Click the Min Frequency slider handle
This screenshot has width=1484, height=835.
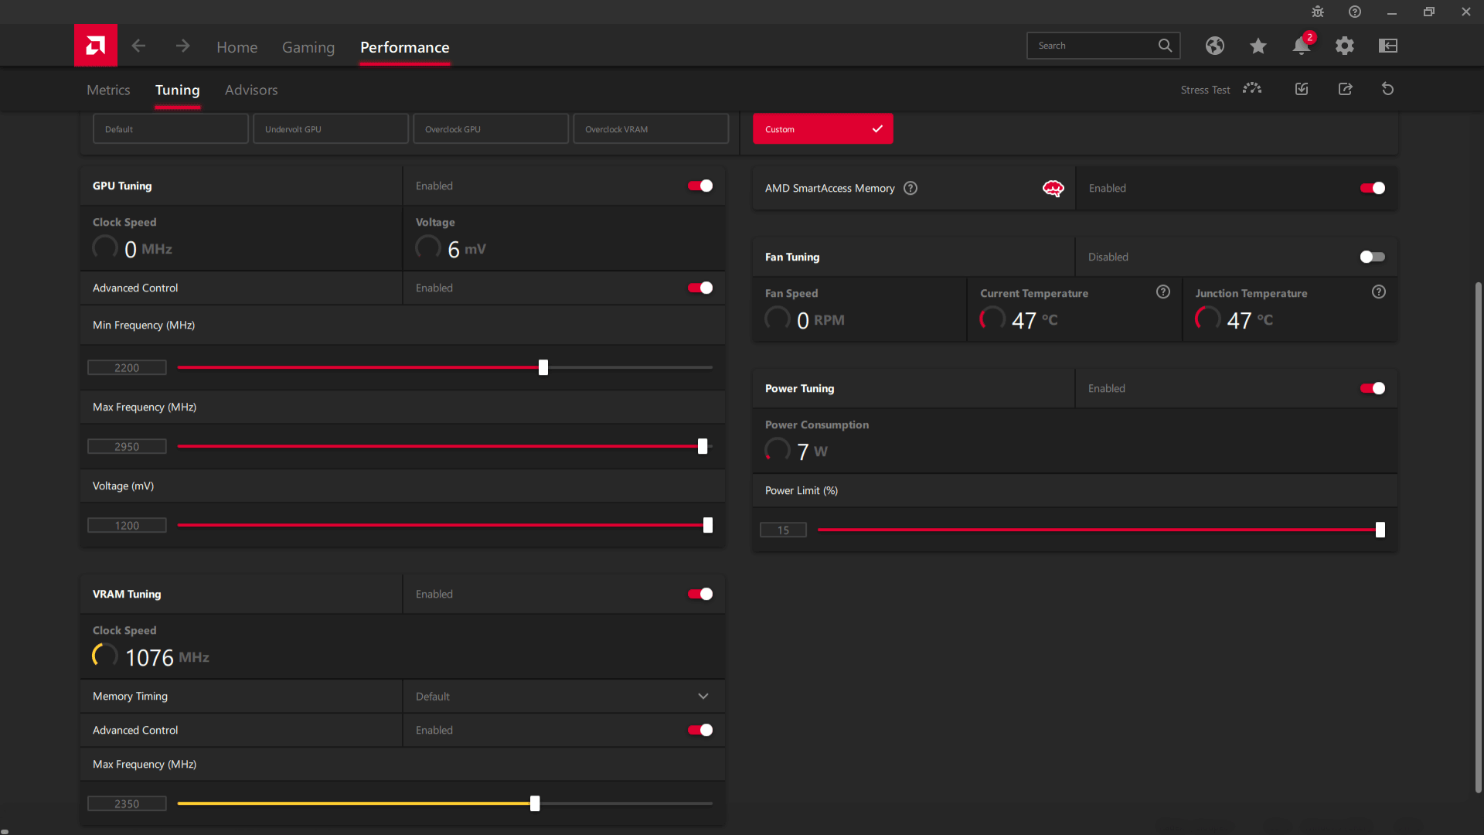pyautogui.click(x=543, y=367)
